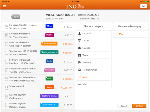Click the € 2,351.00 + amount
The image size is (150, 112).
pos(67,88)
